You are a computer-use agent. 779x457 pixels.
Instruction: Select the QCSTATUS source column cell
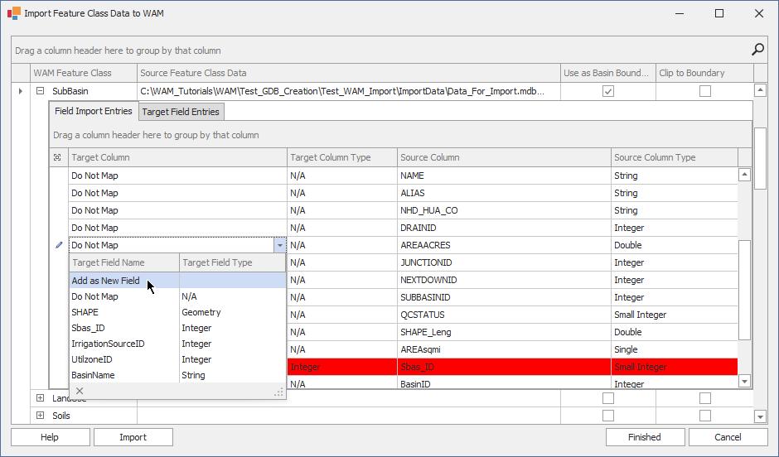504,315
